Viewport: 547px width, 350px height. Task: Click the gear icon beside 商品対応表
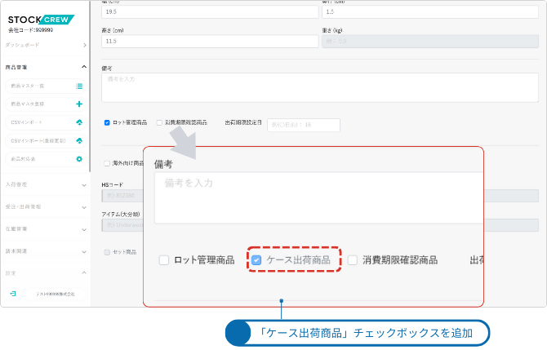(x=79, y=159)
